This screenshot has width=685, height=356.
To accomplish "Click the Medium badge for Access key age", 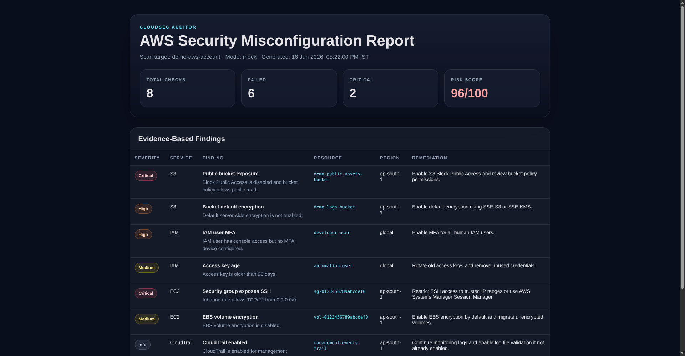I will point(147,268).
